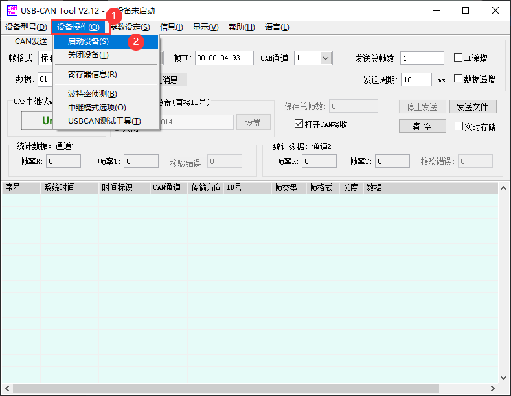Click the ID号 column header
This screenshot has width=511, height=396.
point(247,187)
